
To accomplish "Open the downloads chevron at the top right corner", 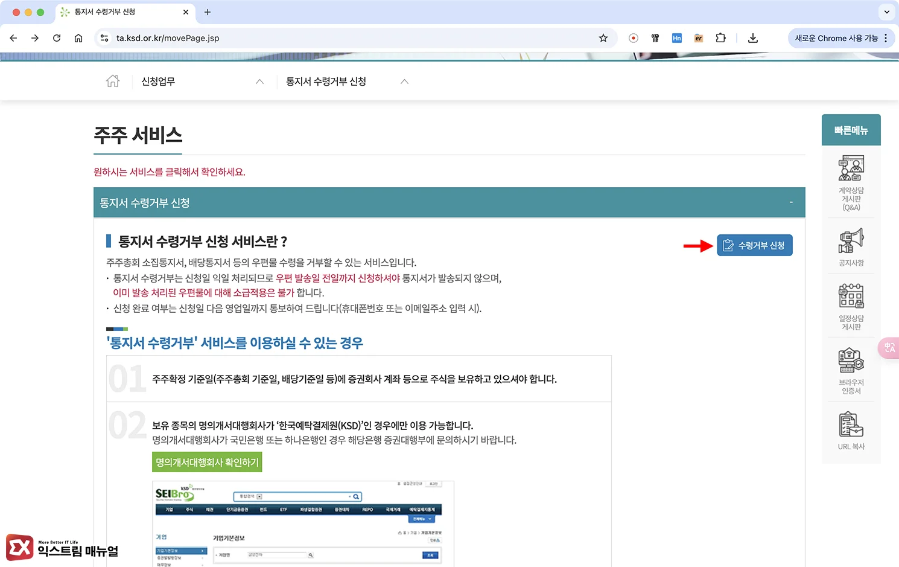I will tap(886, 12).
